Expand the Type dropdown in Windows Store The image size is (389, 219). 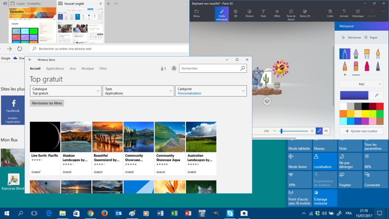(x=138, y=91)
